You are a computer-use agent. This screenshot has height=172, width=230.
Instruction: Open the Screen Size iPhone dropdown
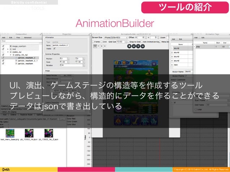click(x=115, y=38)
